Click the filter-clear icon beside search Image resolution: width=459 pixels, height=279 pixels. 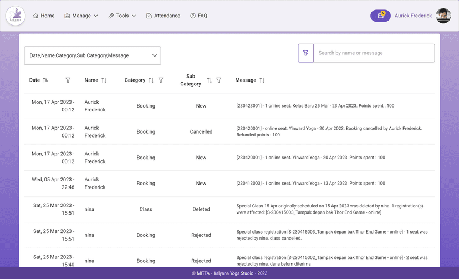tap(305, 53)
